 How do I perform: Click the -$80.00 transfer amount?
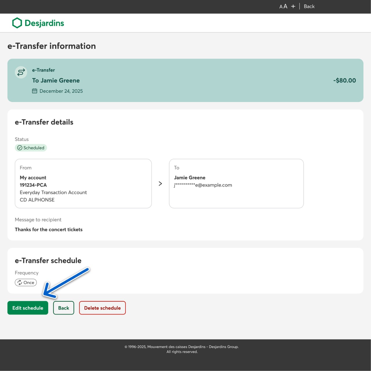pyautogui.click(x=344, y=80)
